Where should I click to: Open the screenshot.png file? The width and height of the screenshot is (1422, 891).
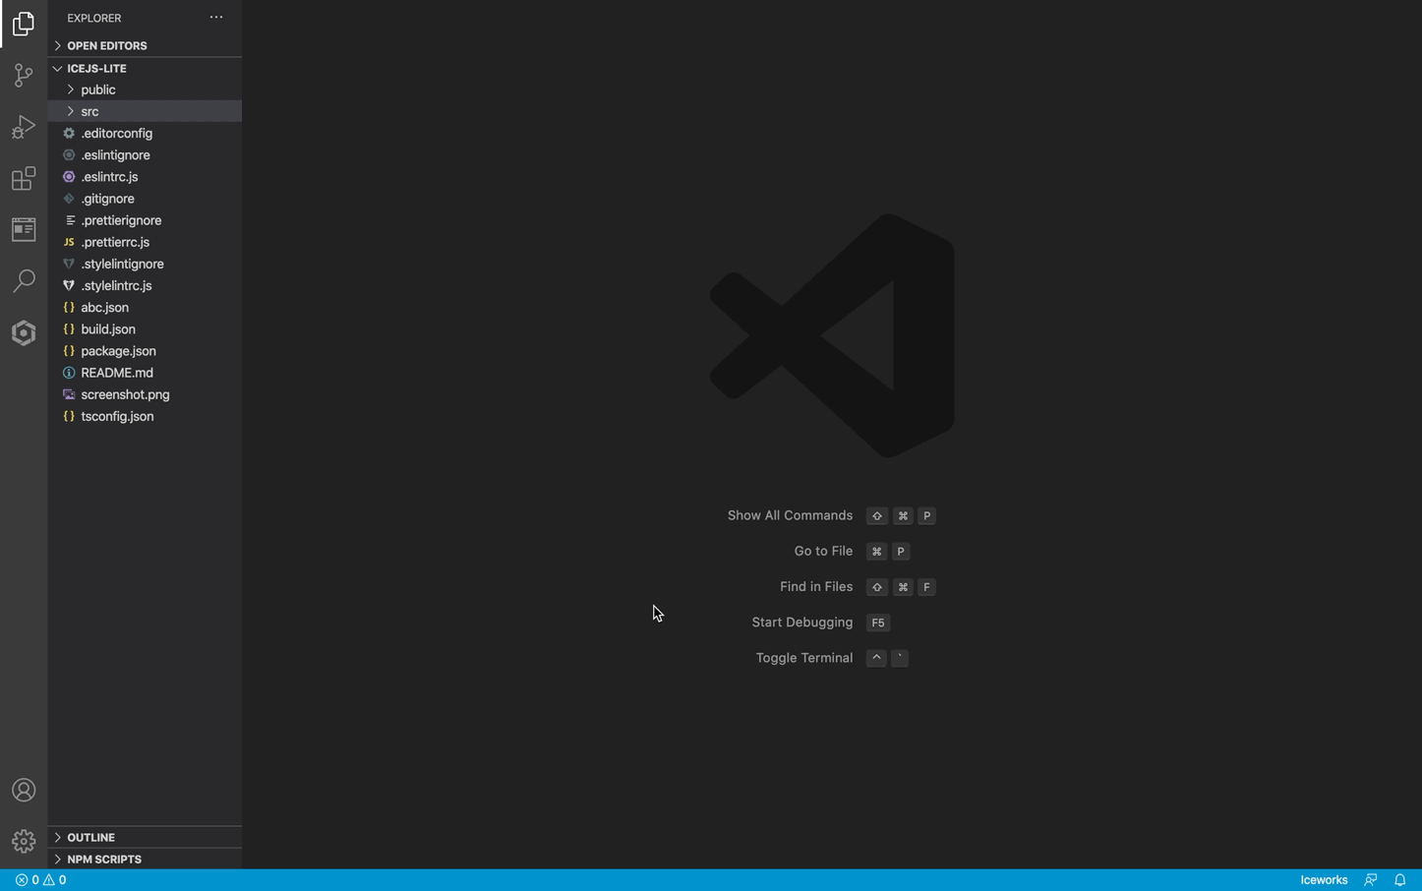[x=145, y=394]
